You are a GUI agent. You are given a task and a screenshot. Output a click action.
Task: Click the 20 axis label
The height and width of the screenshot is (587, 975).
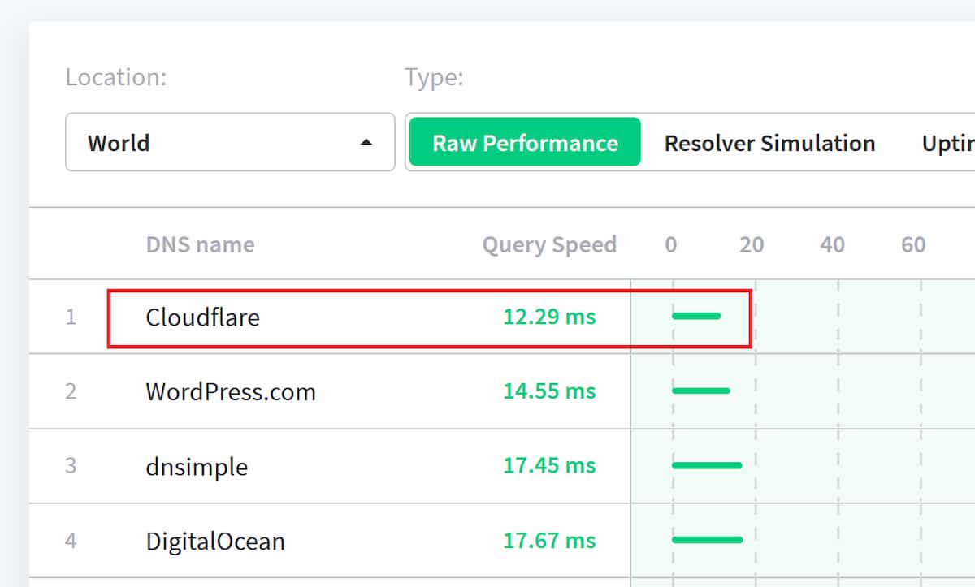tap(752, 244)
